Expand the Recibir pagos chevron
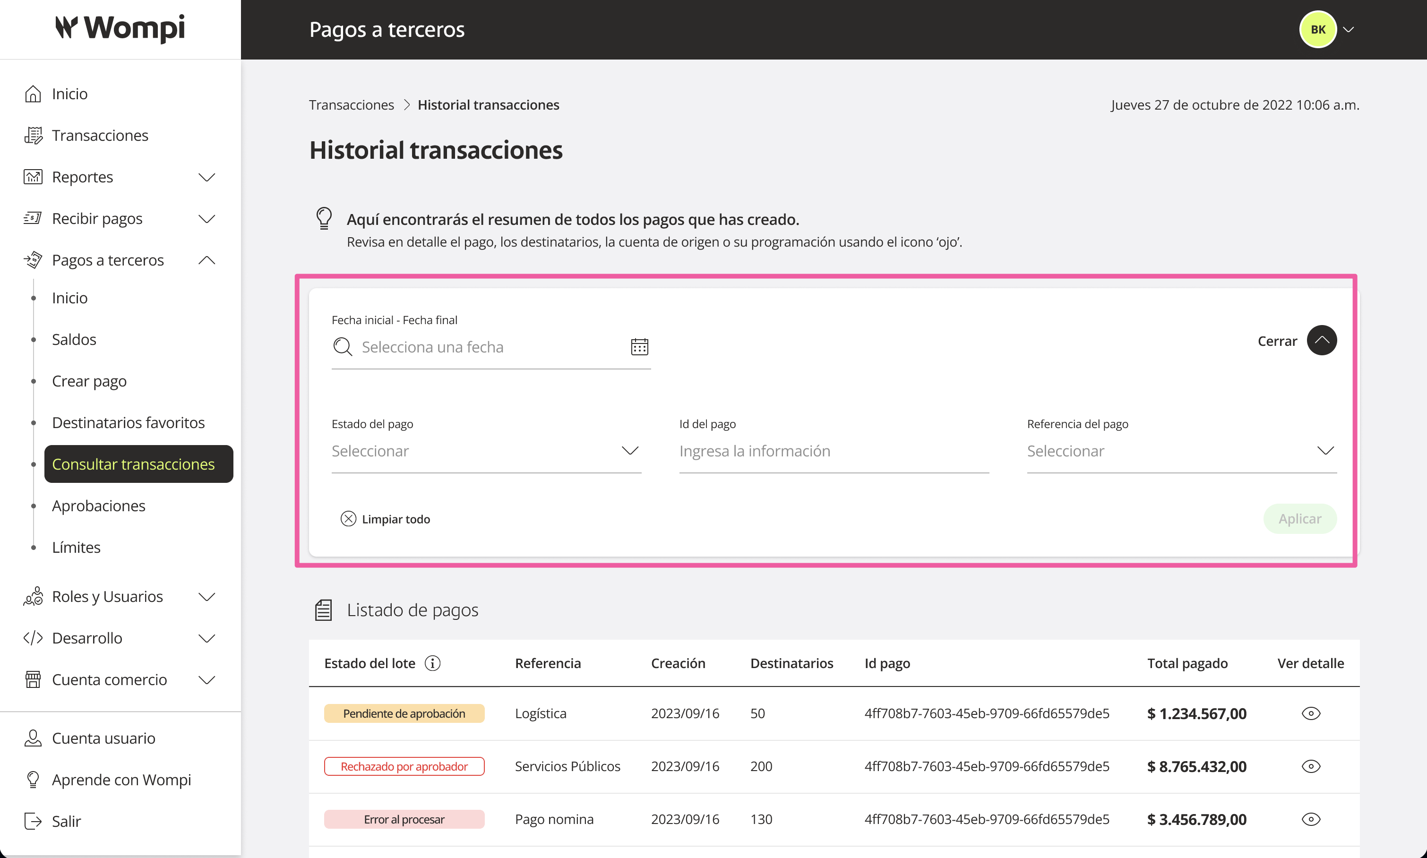Viewport: 1427px width, 858px height. coord(207,219)
